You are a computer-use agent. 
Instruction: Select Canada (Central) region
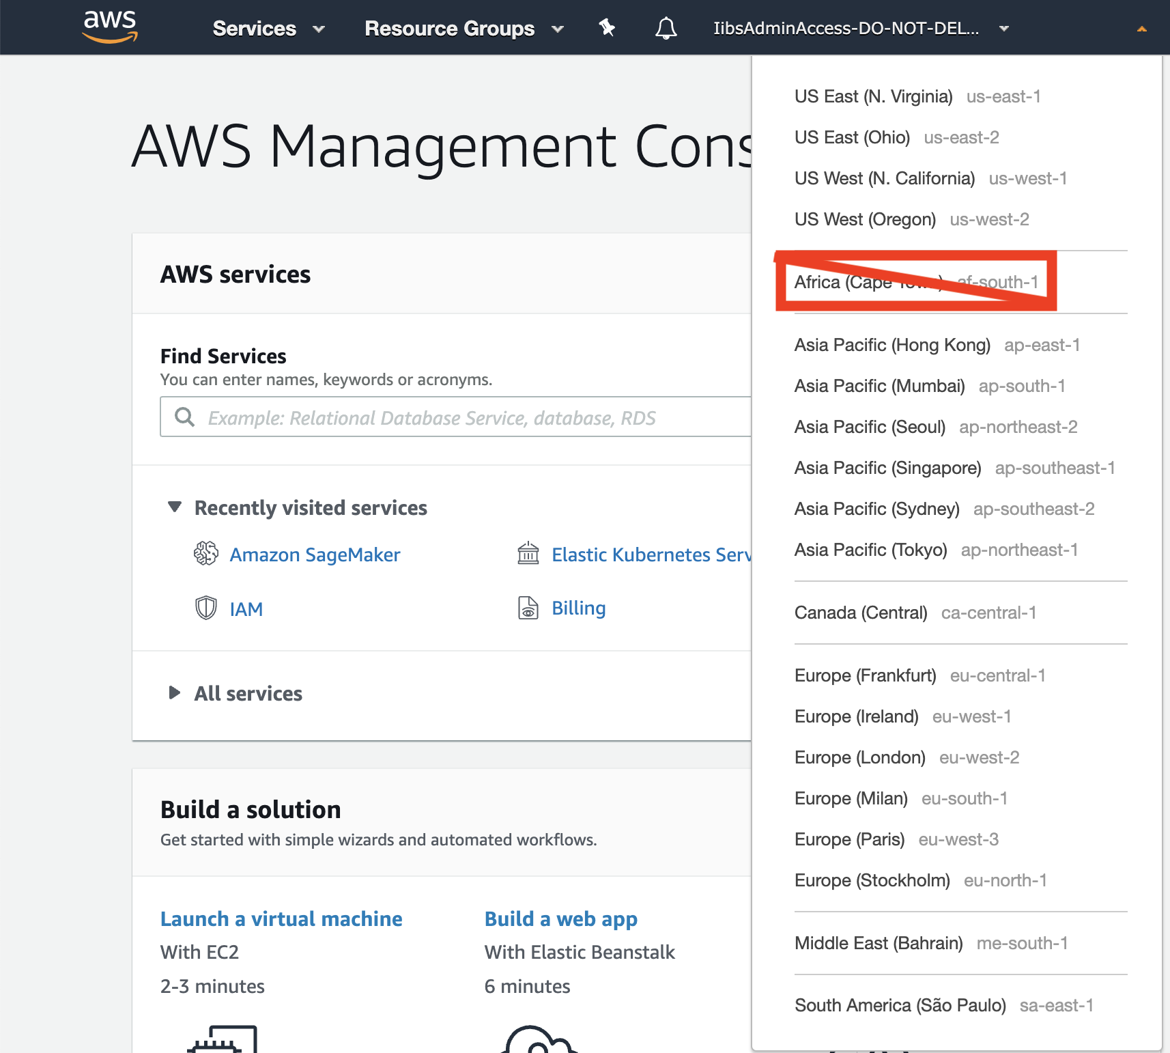click(x=915, y=613)
